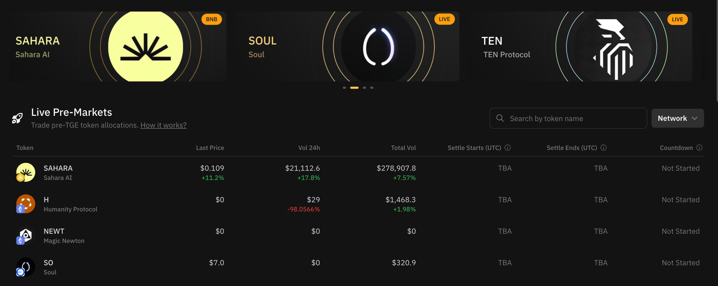Click the SAHARA token icon in table

(26, 172)
